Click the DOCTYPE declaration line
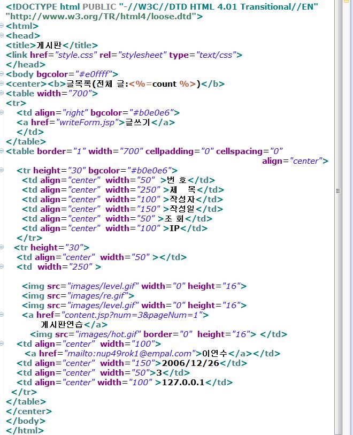 162,6
